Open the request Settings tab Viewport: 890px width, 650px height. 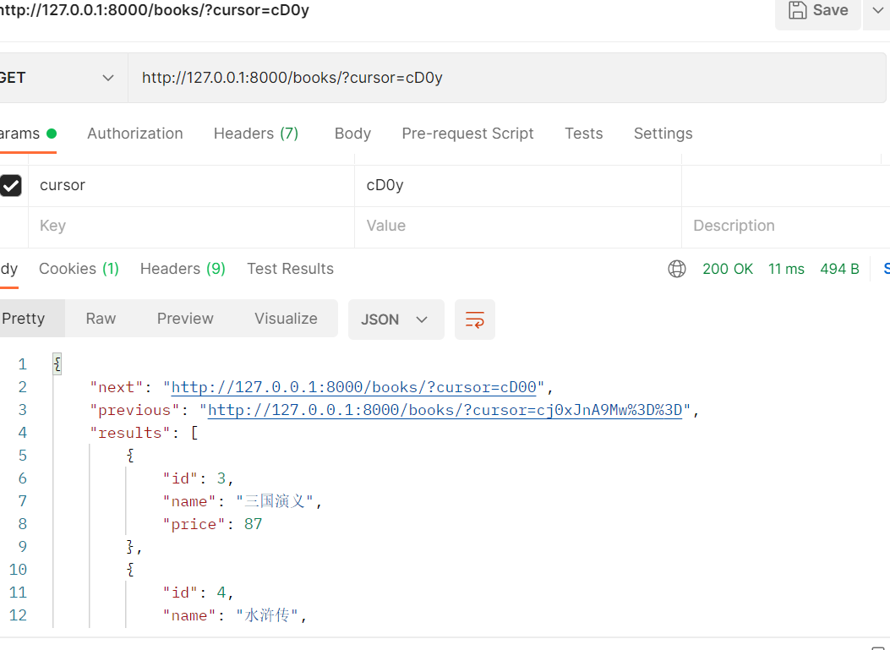tap(663, 134)
